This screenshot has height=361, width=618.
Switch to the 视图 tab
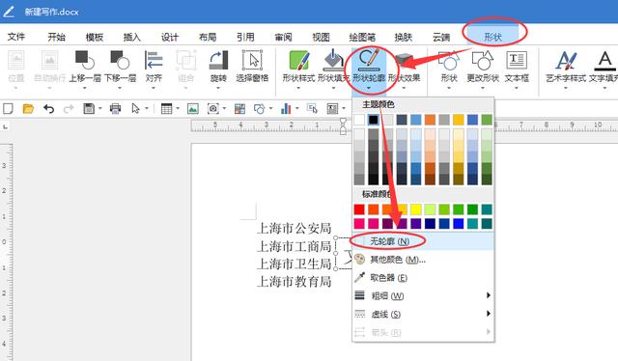(x=321, y=37)
